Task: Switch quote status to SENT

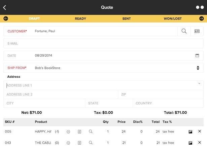Action: pos(127,18)
